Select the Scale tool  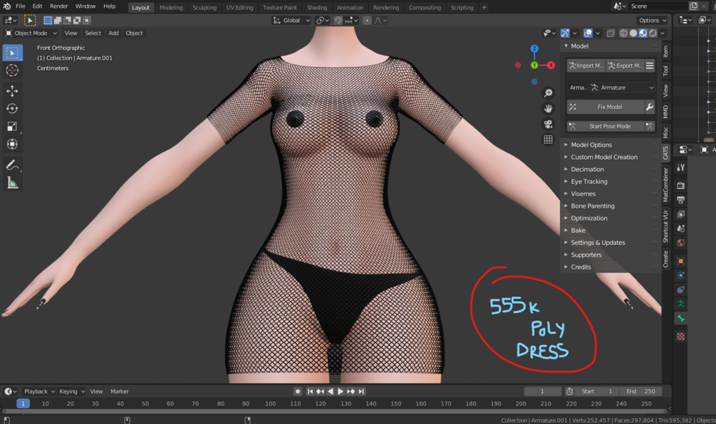pyautogui.click(x=12, y=127)
